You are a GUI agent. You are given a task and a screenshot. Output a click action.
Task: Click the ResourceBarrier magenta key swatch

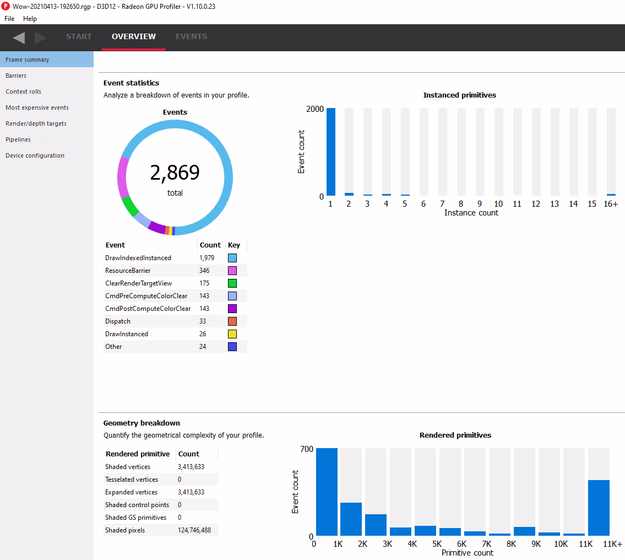click(x=232, y=271)
